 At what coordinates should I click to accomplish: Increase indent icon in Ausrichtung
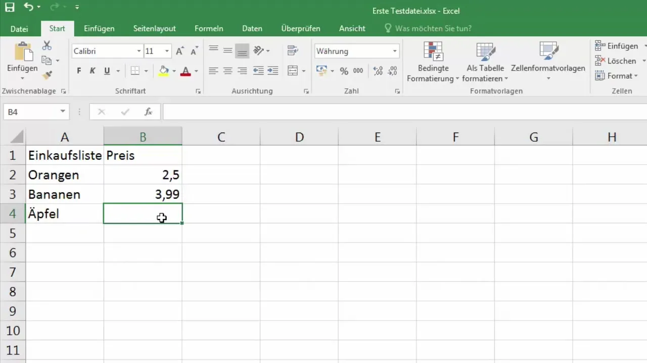tap(273, 71)
